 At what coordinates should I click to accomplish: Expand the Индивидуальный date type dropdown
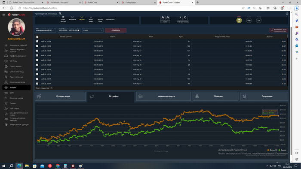point(45,30)
